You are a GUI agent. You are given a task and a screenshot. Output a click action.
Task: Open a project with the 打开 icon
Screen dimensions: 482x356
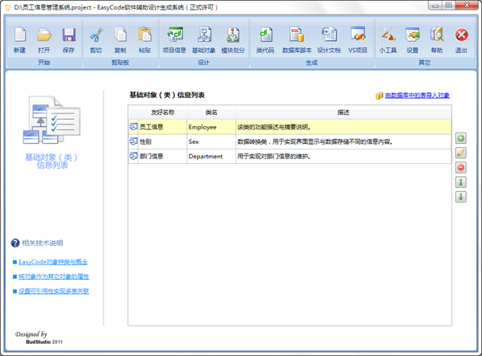(x=44, y=39)
